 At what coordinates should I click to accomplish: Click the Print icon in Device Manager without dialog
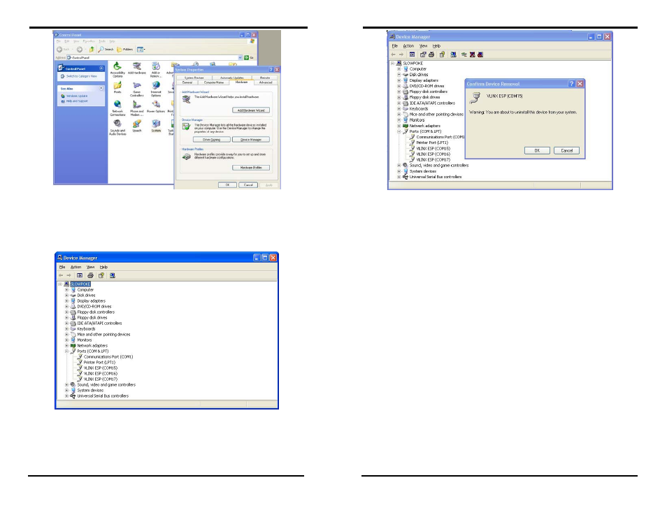(90, 275)
